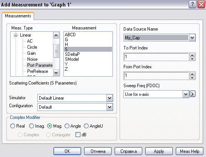
Task: Collapse the Linear tree node
Action: (15, 35)
